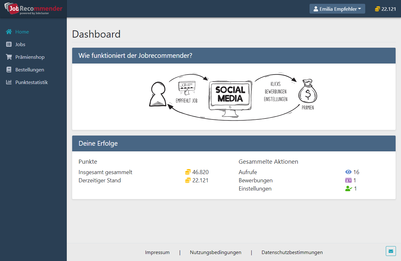
Task: Click the Home house icon in sidebar
Action: [9, 32]
